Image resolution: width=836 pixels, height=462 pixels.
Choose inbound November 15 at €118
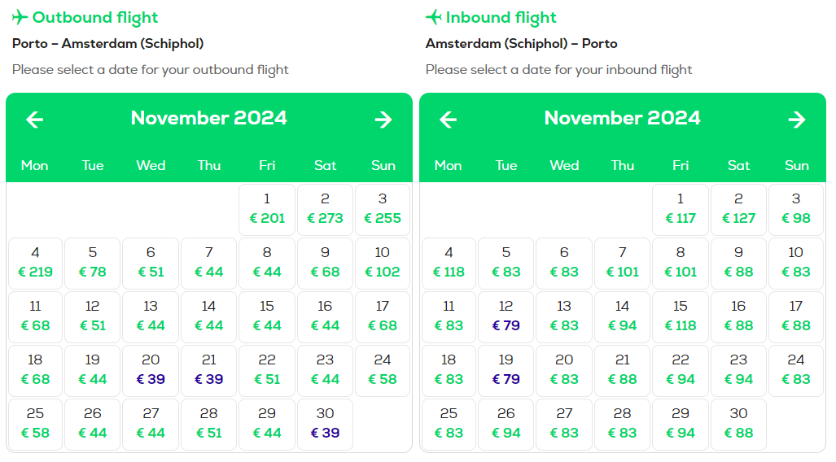coord(681,316)
